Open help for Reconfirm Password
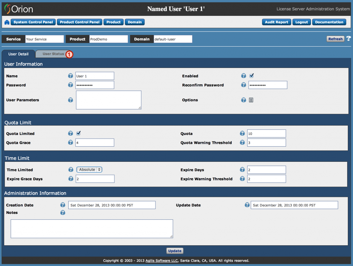353x266 pixels. click(244, 85)
